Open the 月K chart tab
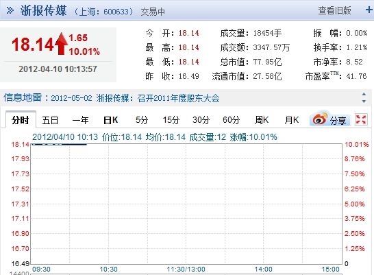 (x=292, y=120)
